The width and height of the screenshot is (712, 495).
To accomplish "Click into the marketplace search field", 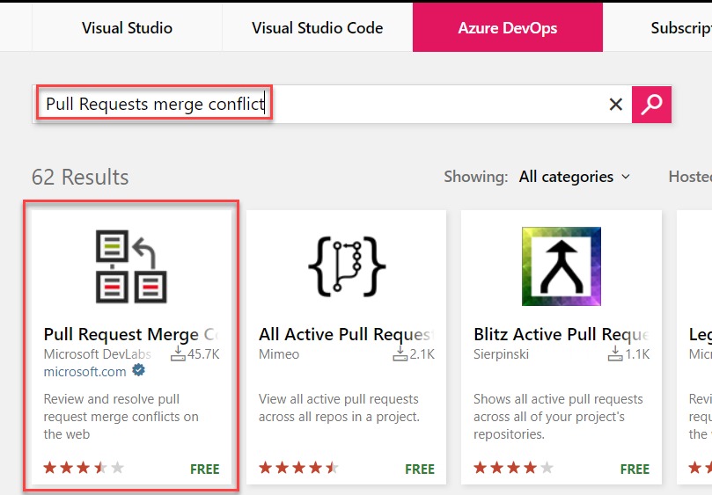I will [332, 104].
